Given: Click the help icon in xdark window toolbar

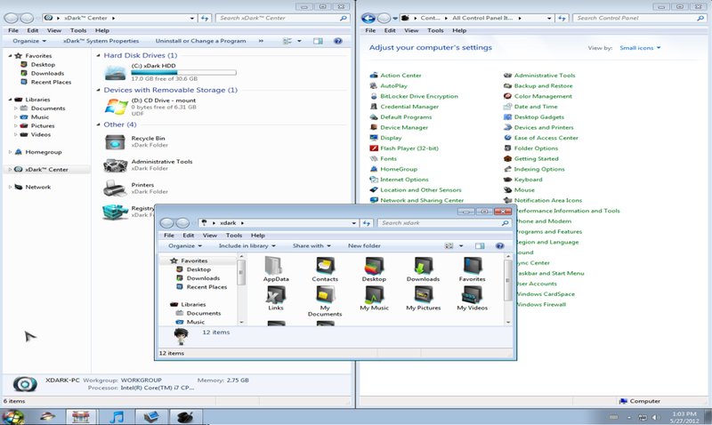Looking at the screenshot, I should click(x=499, y=245).
